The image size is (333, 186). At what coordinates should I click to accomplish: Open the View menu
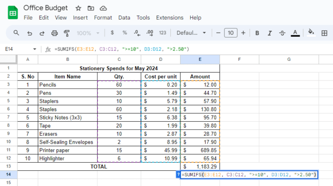tap(61, 18)
